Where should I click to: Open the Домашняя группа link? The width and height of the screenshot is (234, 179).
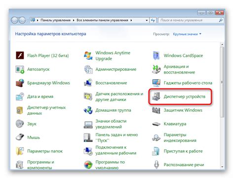(113, 110)
